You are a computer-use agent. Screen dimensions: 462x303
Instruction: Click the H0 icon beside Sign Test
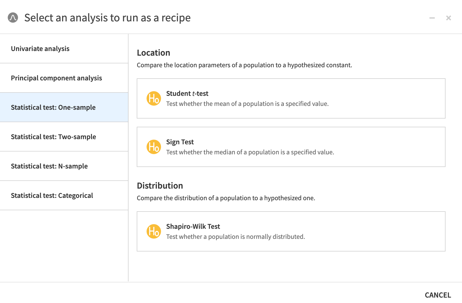(x=154, y=147)
